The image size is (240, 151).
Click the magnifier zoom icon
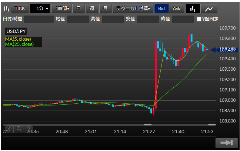(19, 129)
